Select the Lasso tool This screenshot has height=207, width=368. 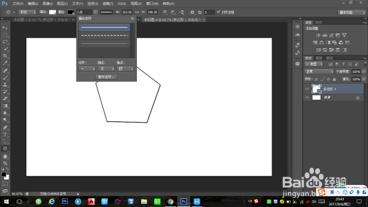point(5,42)
